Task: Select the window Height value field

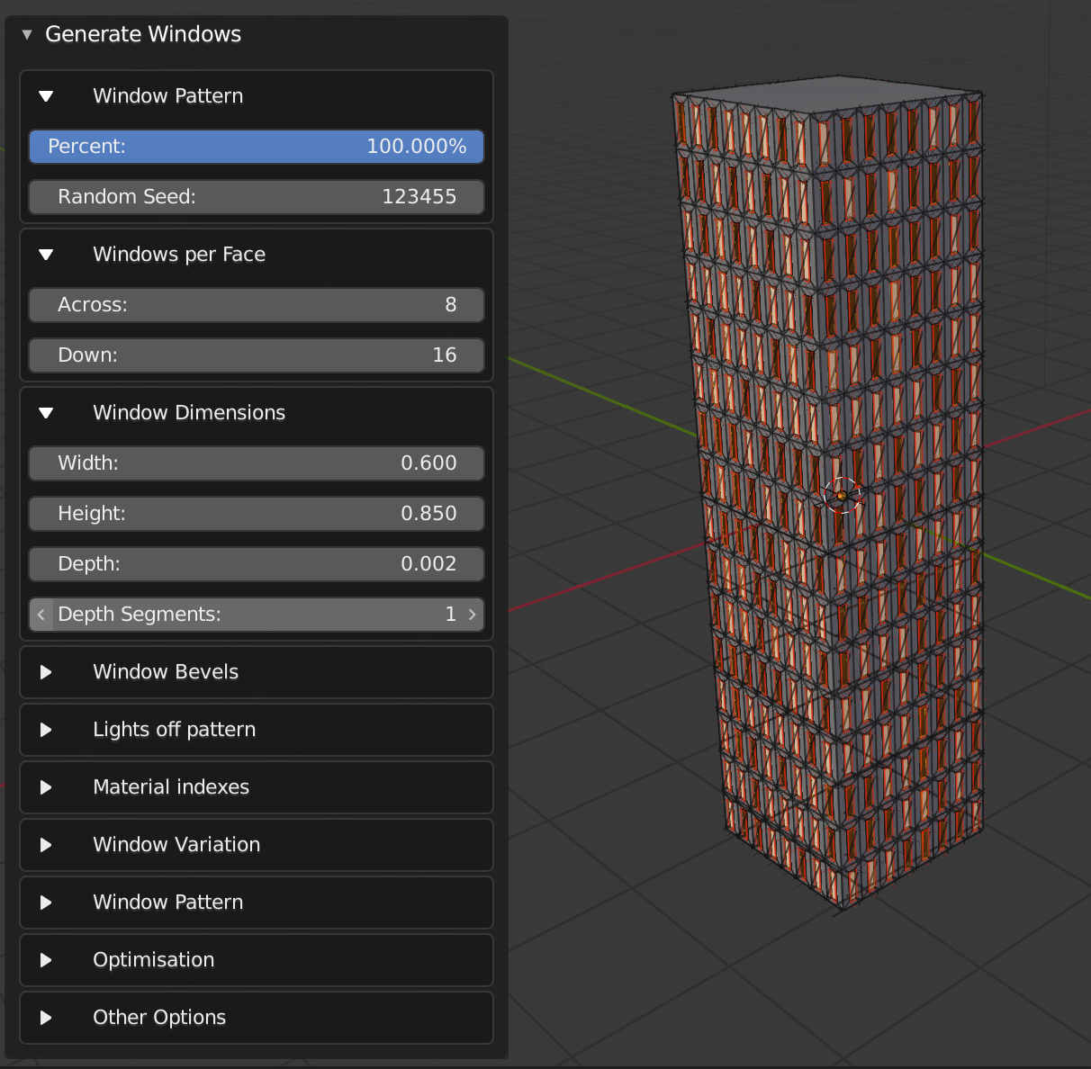Action: 257,513
